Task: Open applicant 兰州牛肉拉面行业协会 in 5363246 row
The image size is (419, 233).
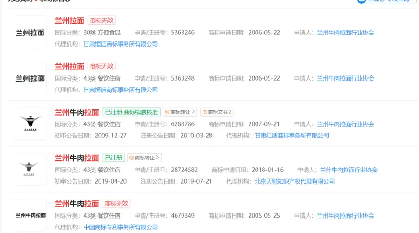Action: click(x=345, y=33)
